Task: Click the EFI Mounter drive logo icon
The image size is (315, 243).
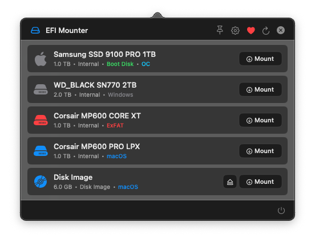Action: pyautogui.click(x=35, y=31)
